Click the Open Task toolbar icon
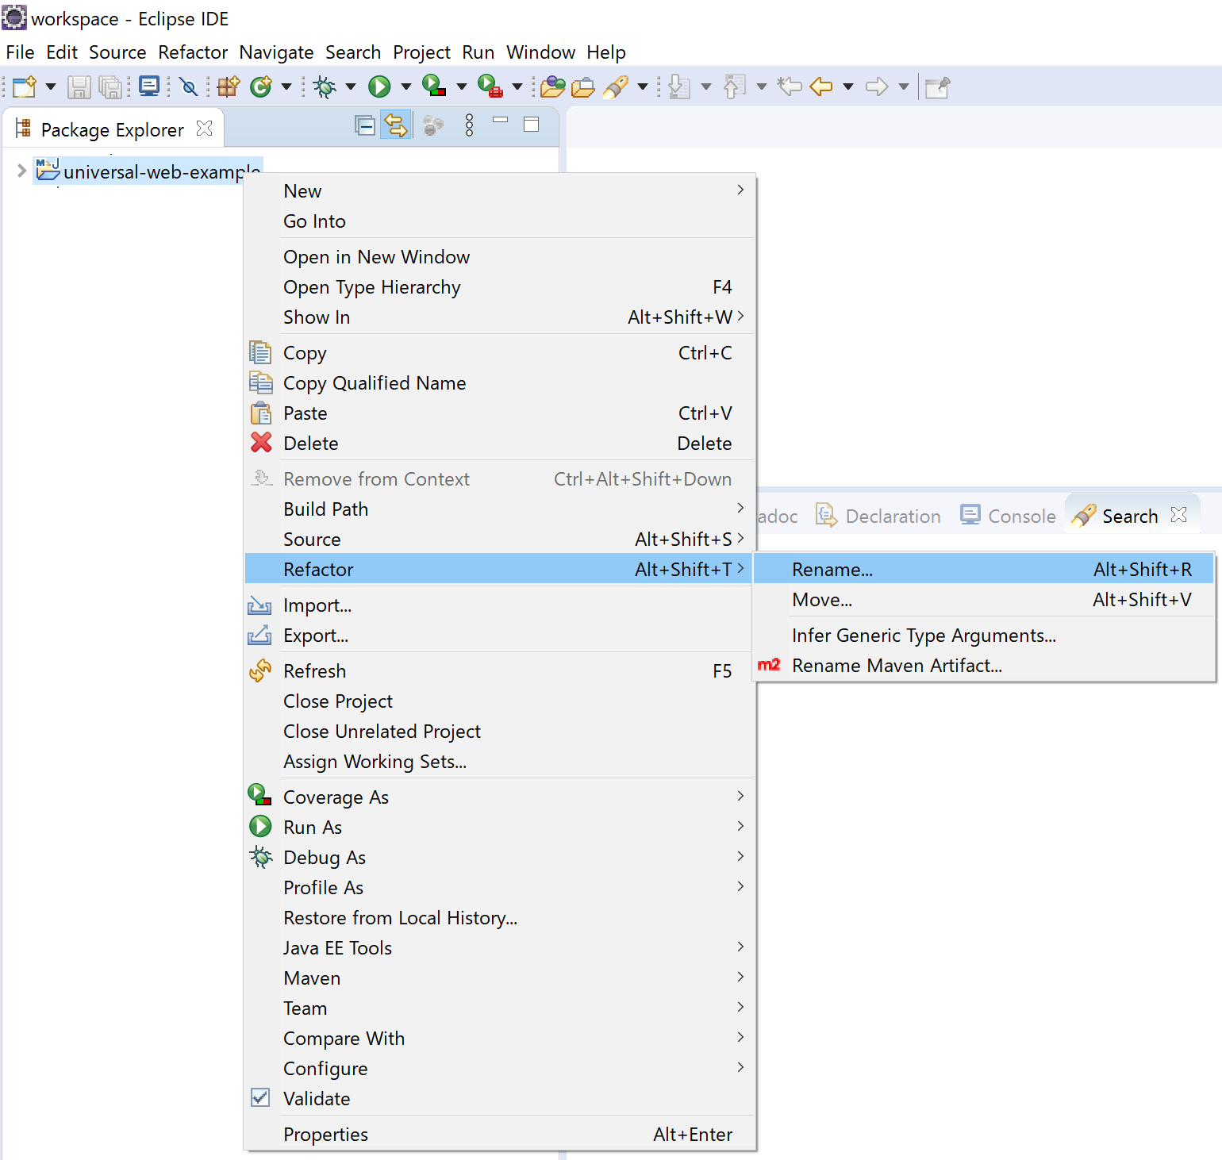Viewport: 1222px width, 1160px height. click(583, 86)
